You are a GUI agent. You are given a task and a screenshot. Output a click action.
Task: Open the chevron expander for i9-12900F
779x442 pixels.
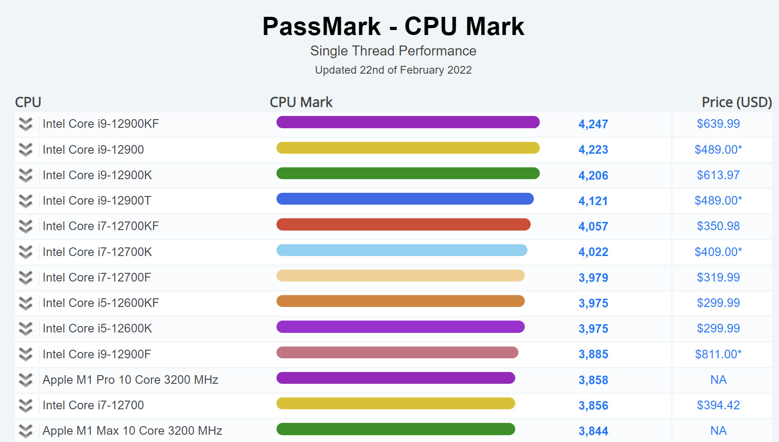(x=25, y=354)
